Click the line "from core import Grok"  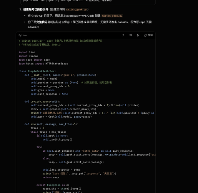(34, 60)
